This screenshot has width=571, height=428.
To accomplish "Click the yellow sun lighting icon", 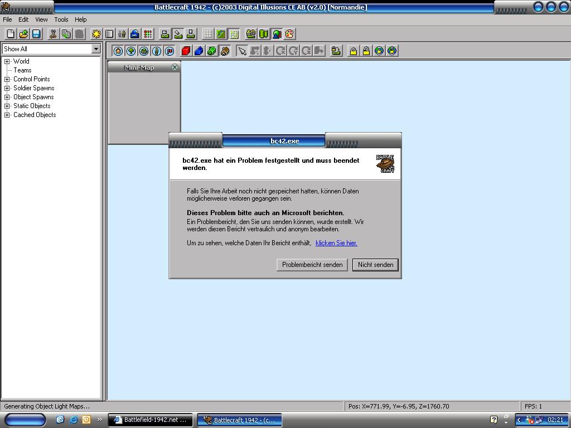I will [x=96, y=34].
